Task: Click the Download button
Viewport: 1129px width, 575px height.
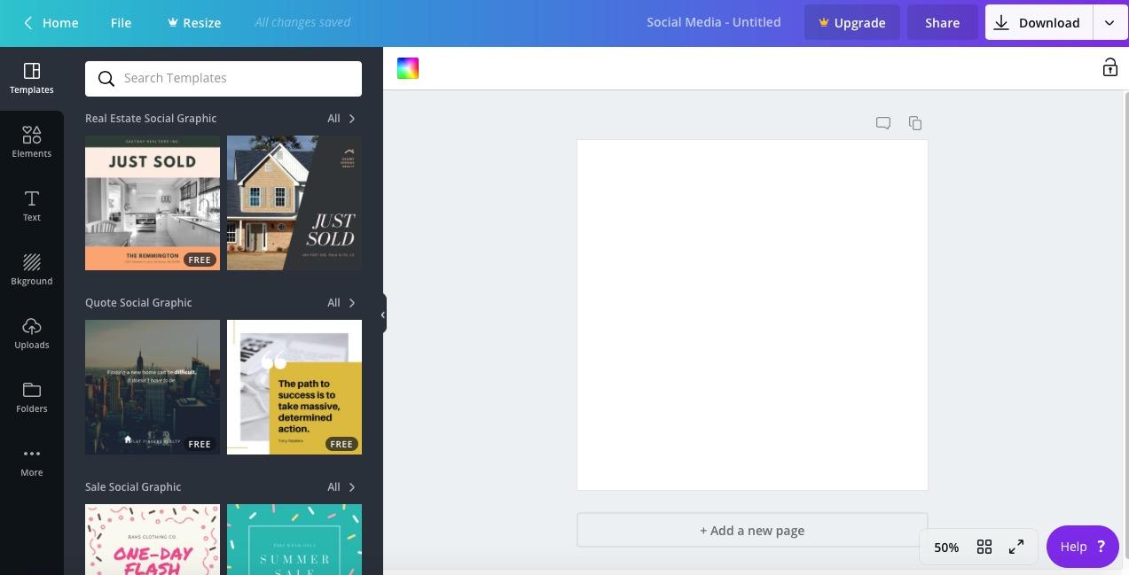Action: [x=1039, y=22]
